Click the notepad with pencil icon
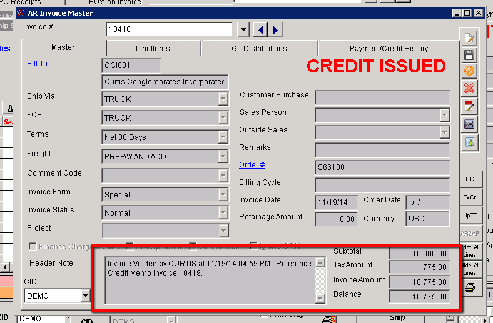This screenshot has width=493, height=323. coord(469,106)
